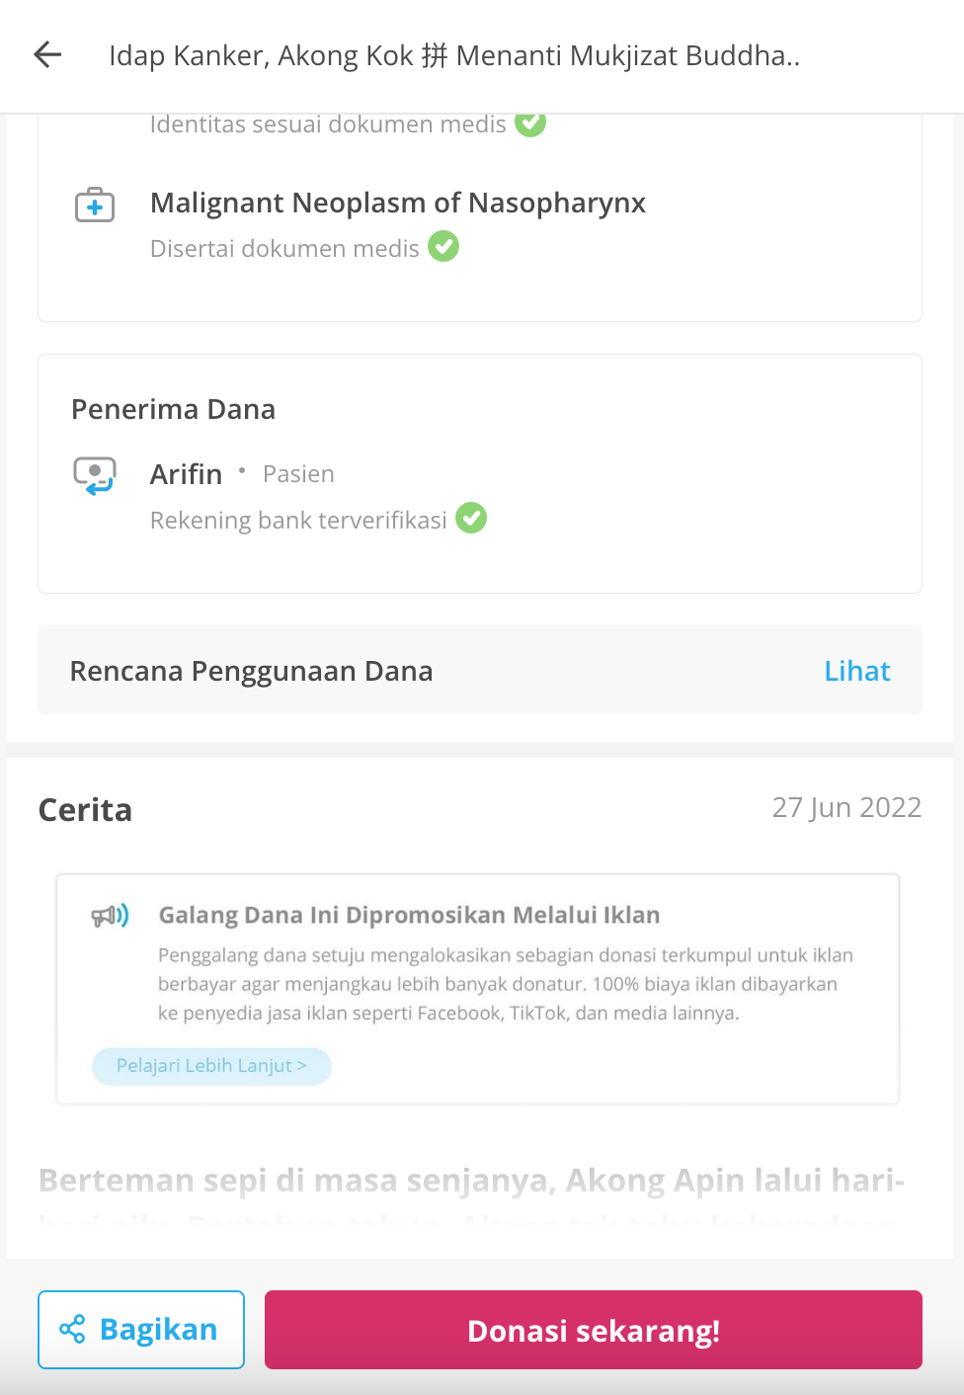Expand the faded story text beginning Berteman sepi

472,1195
